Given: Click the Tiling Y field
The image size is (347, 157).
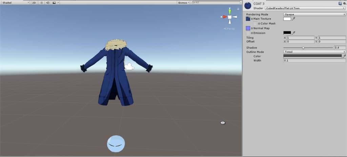Looking at the screenshot, I should pos(332,38).
